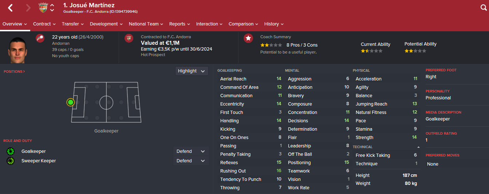This screenshot has height=194, width=489.
Task: Click the whistle icon beside player age
Action: pyautogui.click(x=40, y=38)
